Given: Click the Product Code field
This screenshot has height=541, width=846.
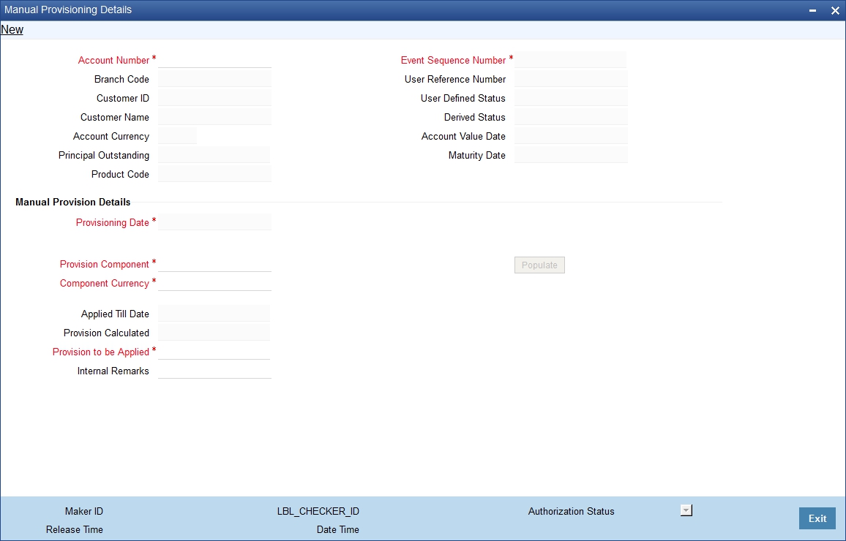Looking at the screenshot, I should (214, 173).
